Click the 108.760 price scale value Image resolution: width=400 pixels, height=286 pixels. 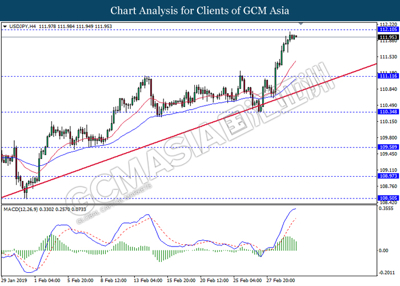pyautogui.click(x=388, y=186)
